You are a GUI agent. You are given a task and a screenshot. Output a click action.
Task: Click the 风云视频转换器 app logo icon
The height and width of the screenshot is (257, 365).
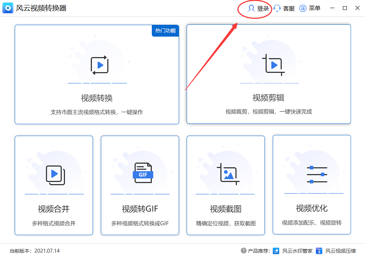click(x=8, y=8)
